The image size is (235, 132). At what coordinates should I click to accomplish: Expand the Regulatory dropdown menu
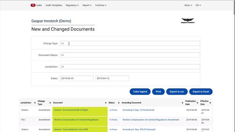point(72,5)
